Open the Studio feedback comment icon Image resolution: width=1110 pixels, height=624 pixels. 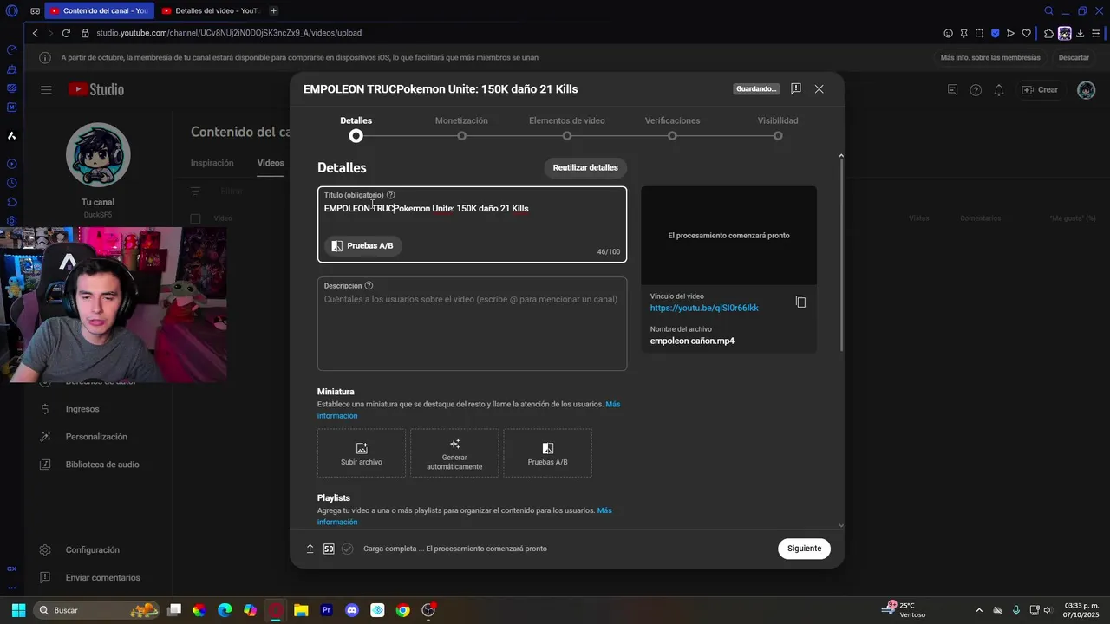click(x=952, y=90)
